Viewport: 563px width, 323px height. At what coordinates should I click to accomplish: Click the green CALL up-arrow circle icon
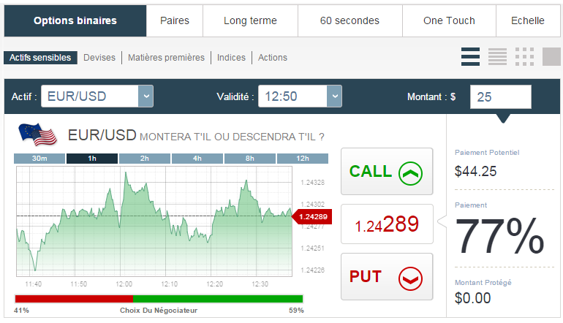[x=410, y=173]
